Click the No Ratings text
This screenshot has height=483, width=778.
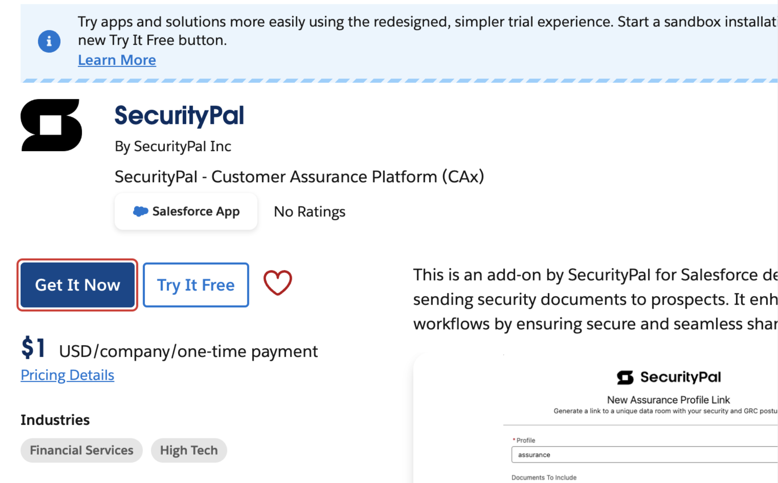pos(310,212)
